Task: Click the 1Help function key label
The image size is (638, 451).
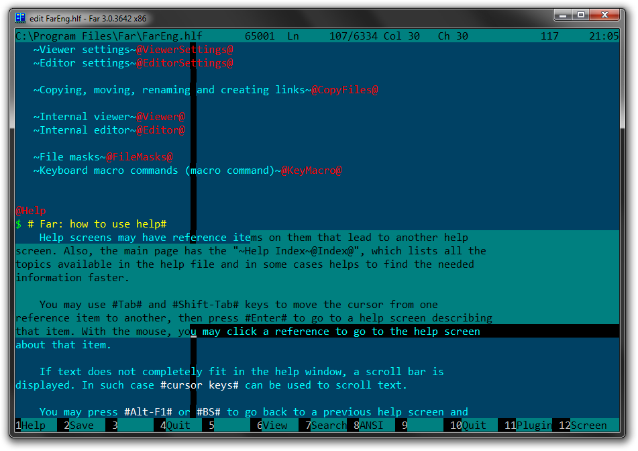Action: click(x=30, y=425)
